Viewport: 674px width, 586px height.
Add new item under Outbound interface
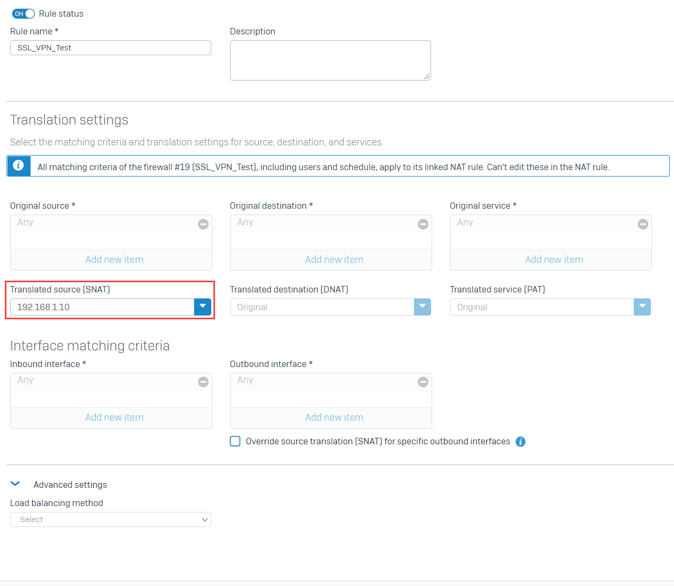click(x=334, y=417)
